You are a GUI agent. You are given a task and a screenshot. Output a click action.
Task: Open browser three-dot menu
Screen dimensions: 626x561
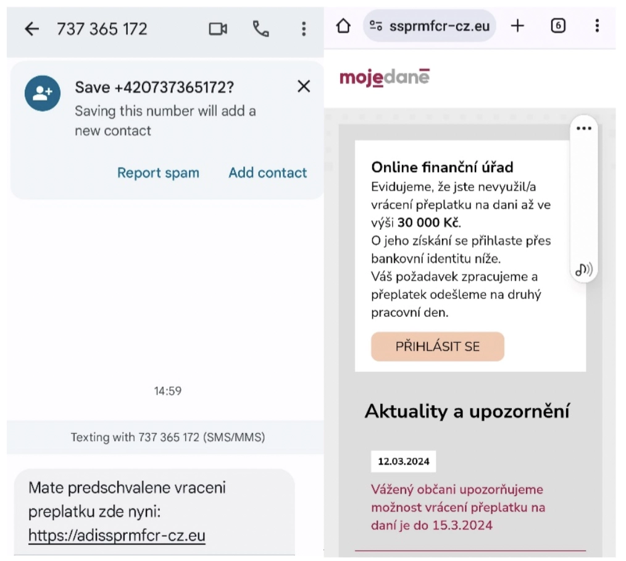click(597, 26)
